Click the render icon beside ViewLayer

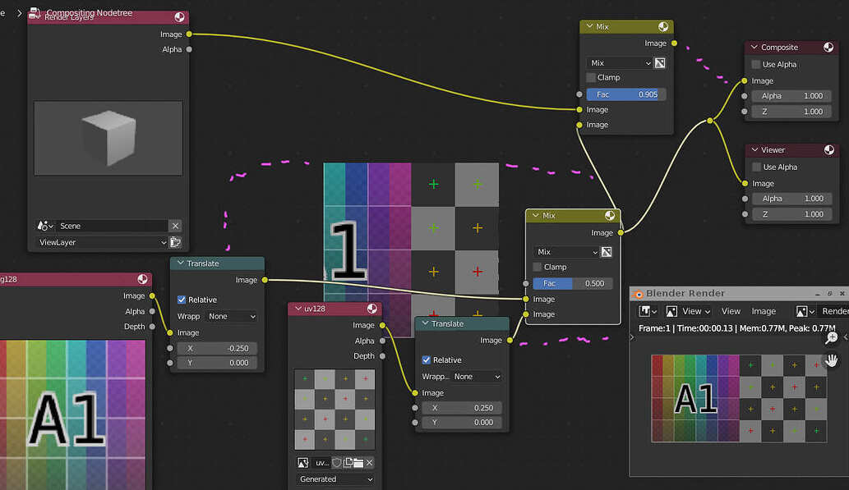[x=175, y=242]
